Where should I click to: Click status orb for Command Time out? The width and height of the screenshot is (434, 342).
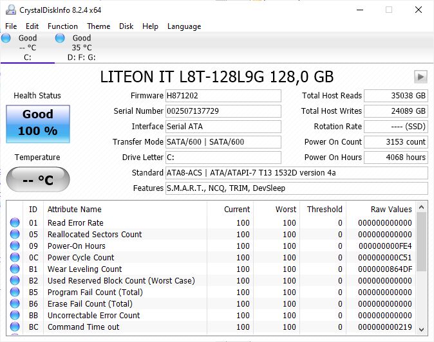tap(15, 327)
